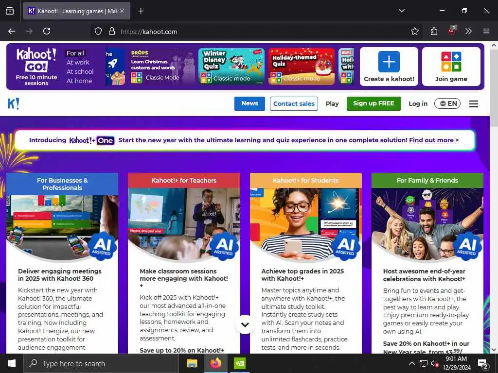Open File Explorer from the taskbar

pyautogui.click(x=192, y=363)
